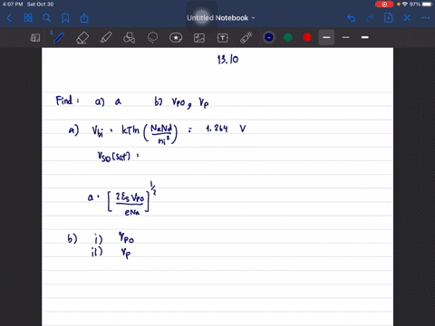Select the thinnest stroke thickness

coord(346,37)
